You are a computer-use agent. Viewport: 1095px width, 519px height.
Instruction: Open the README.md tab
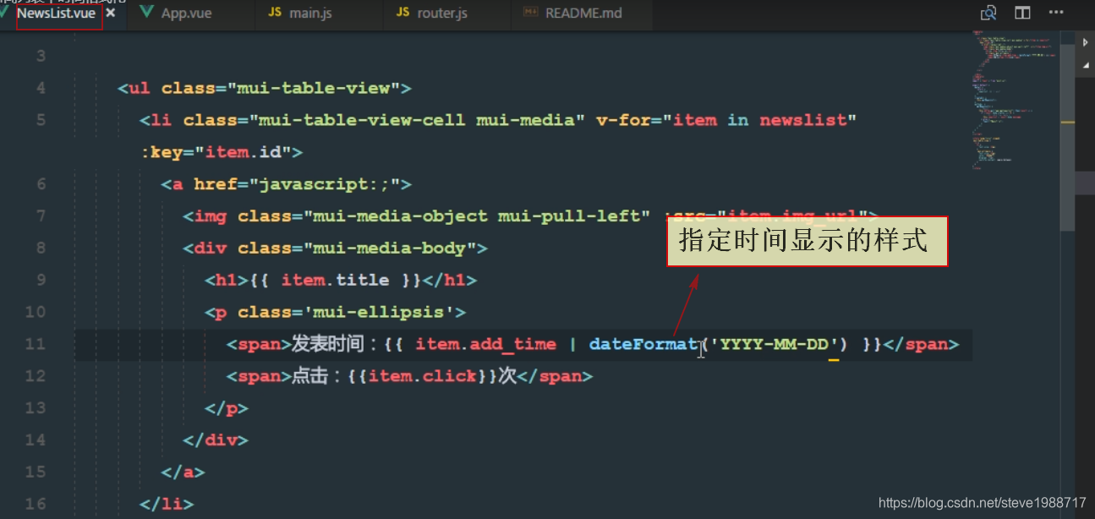coord(583,14)
